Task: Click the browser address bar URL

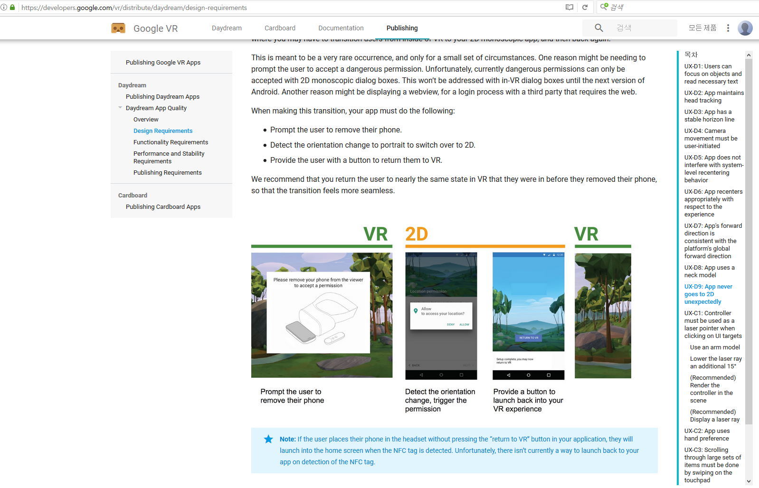Action: click(x=134, y=8)
